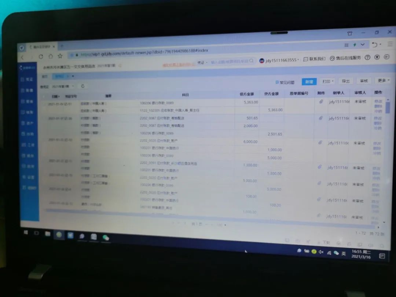396x297 pixels.
Task: Open attachment paperclip for the 6,000.00 voucher
Action: 320,143
